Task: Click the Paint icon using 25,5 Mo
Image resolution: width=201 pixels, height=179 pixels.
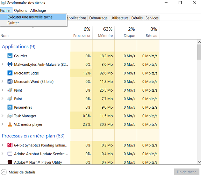Action: (10, 90)
